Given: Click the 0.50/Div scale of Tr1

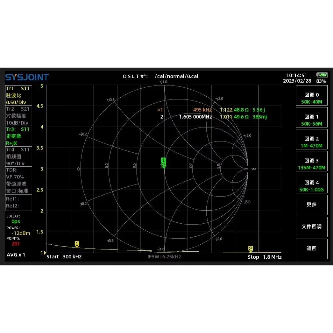Looking at the screenshot, I should tap(16, 102).
